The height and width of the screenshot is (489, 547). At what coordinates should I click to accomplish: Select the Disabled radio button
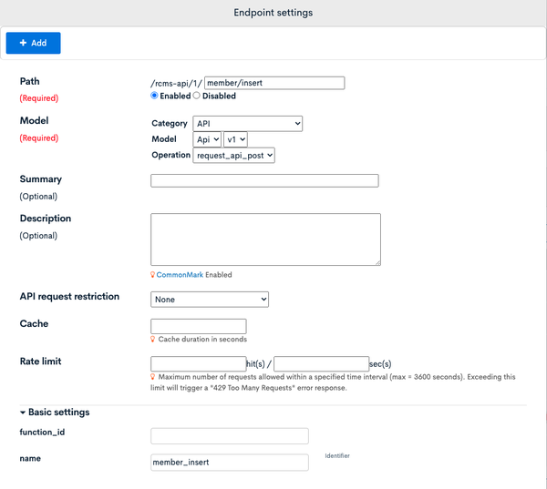click(x=196, y=96)
